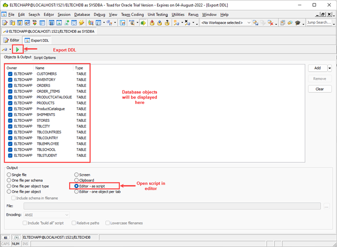The image size is (337, 247).
Task: Open the chat bubbles community icon
Action: click(x=290, y=23)
